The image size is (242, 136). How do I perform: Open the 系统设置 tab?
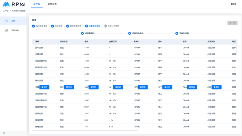pyautogui.click(x=52, y=4)
